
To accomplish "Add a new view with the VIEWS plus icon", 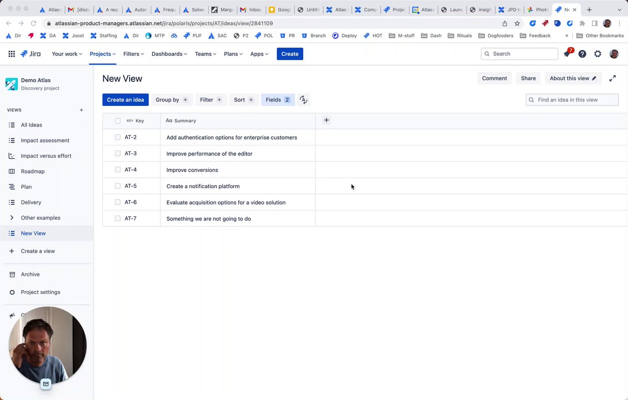I will pos(81,110).
